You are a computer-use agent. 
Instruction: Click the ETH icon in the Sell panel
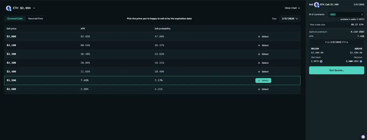[x=316, y=5]
